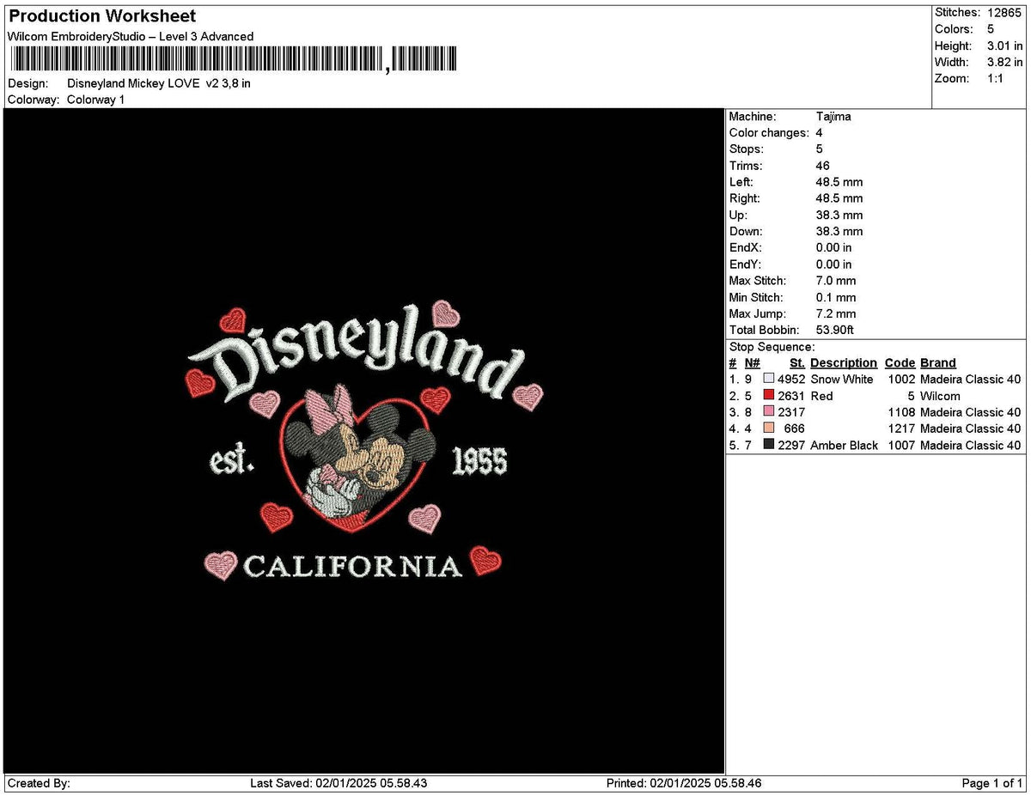Click the 'Colorway 1' value
Screen dimensions: 1031x796
point(95,100)
